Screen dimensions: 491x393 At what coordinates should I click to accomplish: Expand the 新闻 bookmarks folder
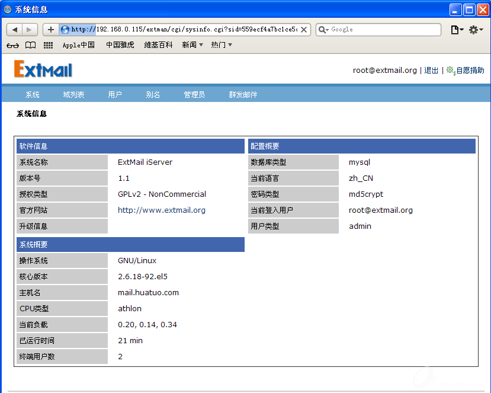pyautogui.click(x=192, y=45)
